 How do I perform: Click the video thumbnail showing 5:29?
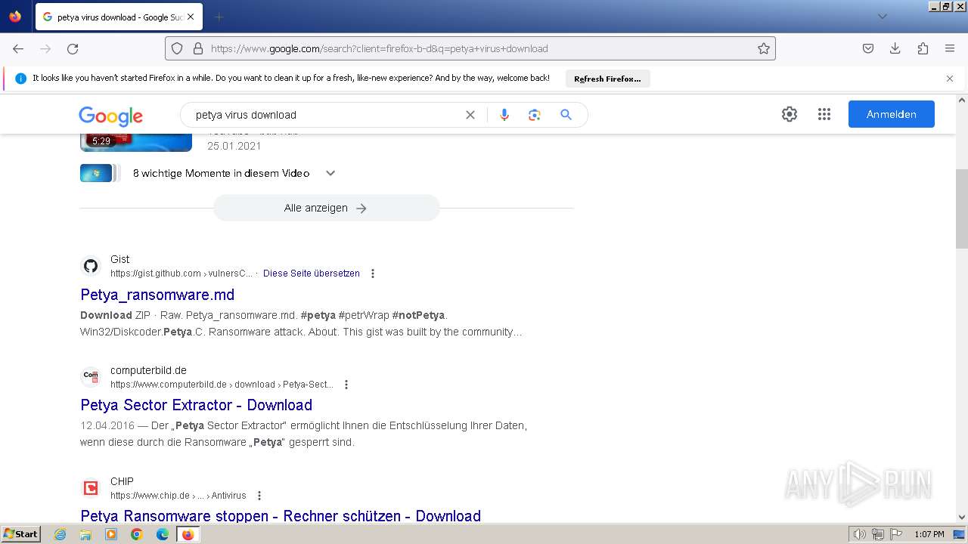click(136, 142)
